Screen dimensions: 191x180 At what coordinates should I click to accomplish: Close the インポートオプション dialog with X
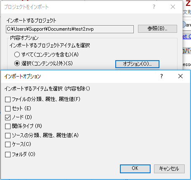(180, 76)
